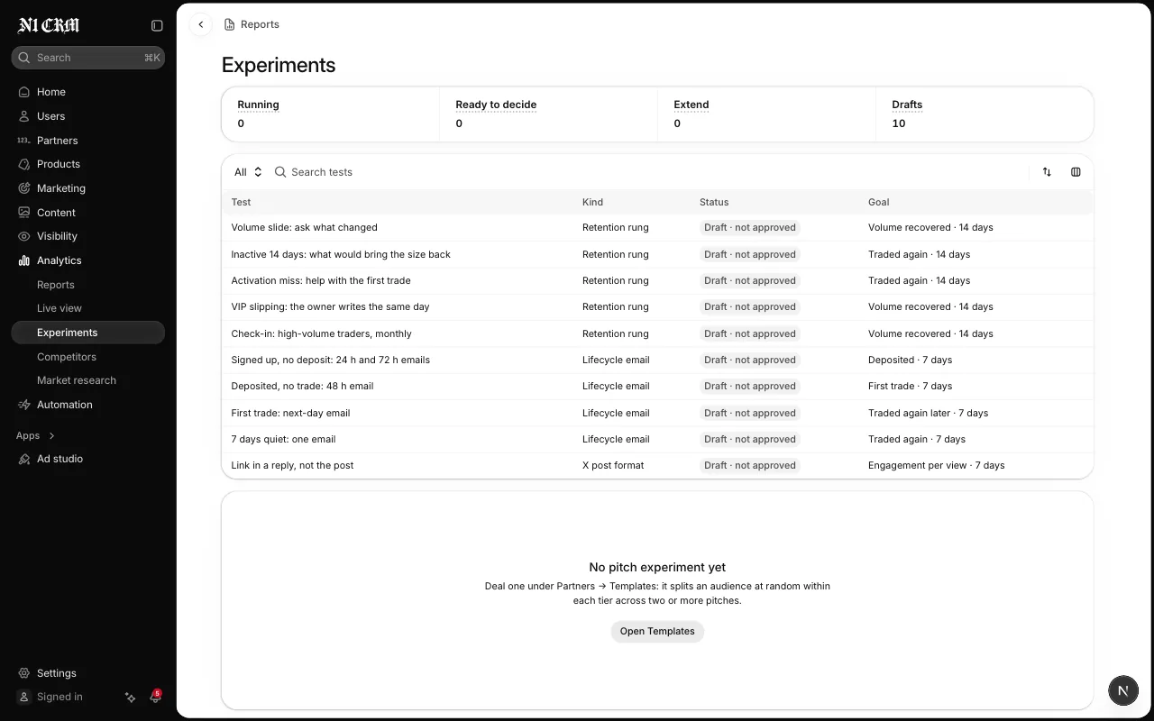Click the Content sidebar icon

(x=24, y=213)
